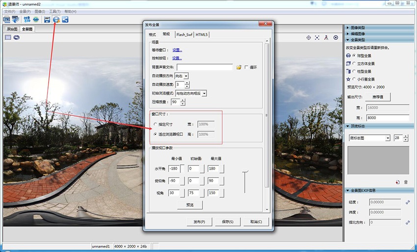This screenshot has width=417, height=252.
Task: Click the 背景声音文件 text field
Action: point(205,67)
